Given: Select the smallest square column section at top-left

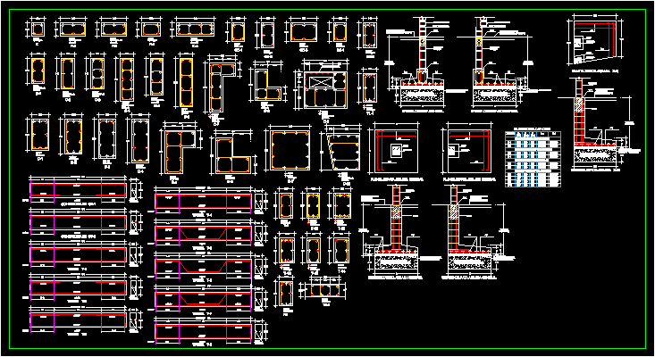Looking at the screenshot, I should pos(38,29).
